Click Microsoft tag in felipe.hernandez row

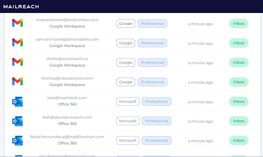[x=128, y=141]
